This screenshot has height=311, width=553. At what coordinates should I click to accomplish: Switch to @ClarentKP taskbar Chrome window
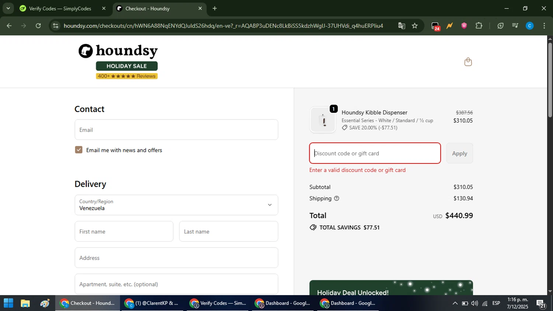point(152,303)
